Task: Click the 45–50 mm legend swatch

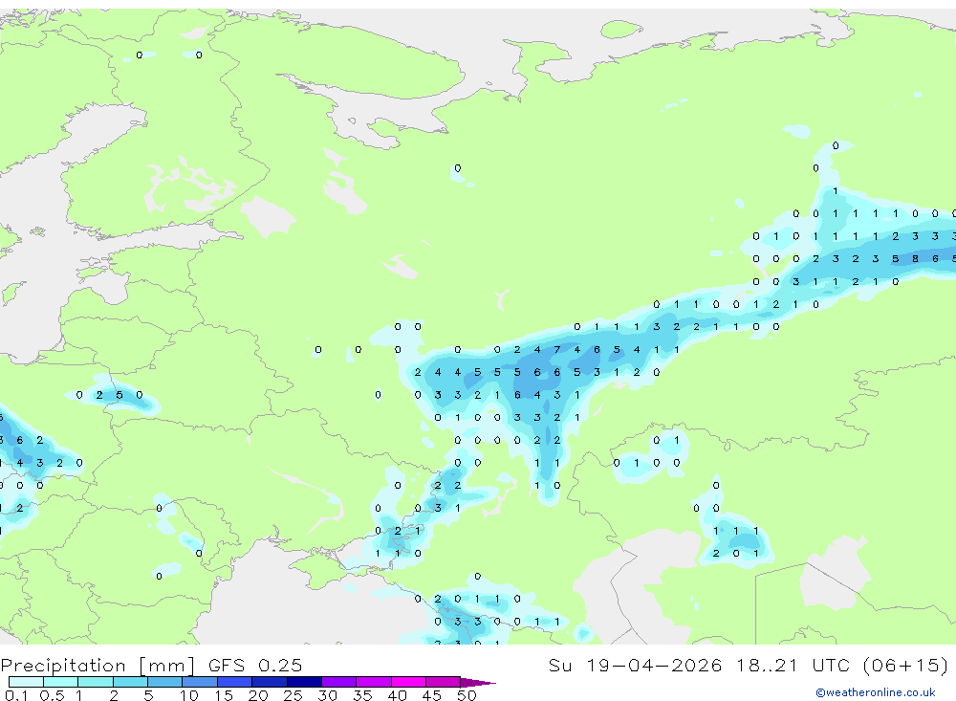Action: [444, 682]
